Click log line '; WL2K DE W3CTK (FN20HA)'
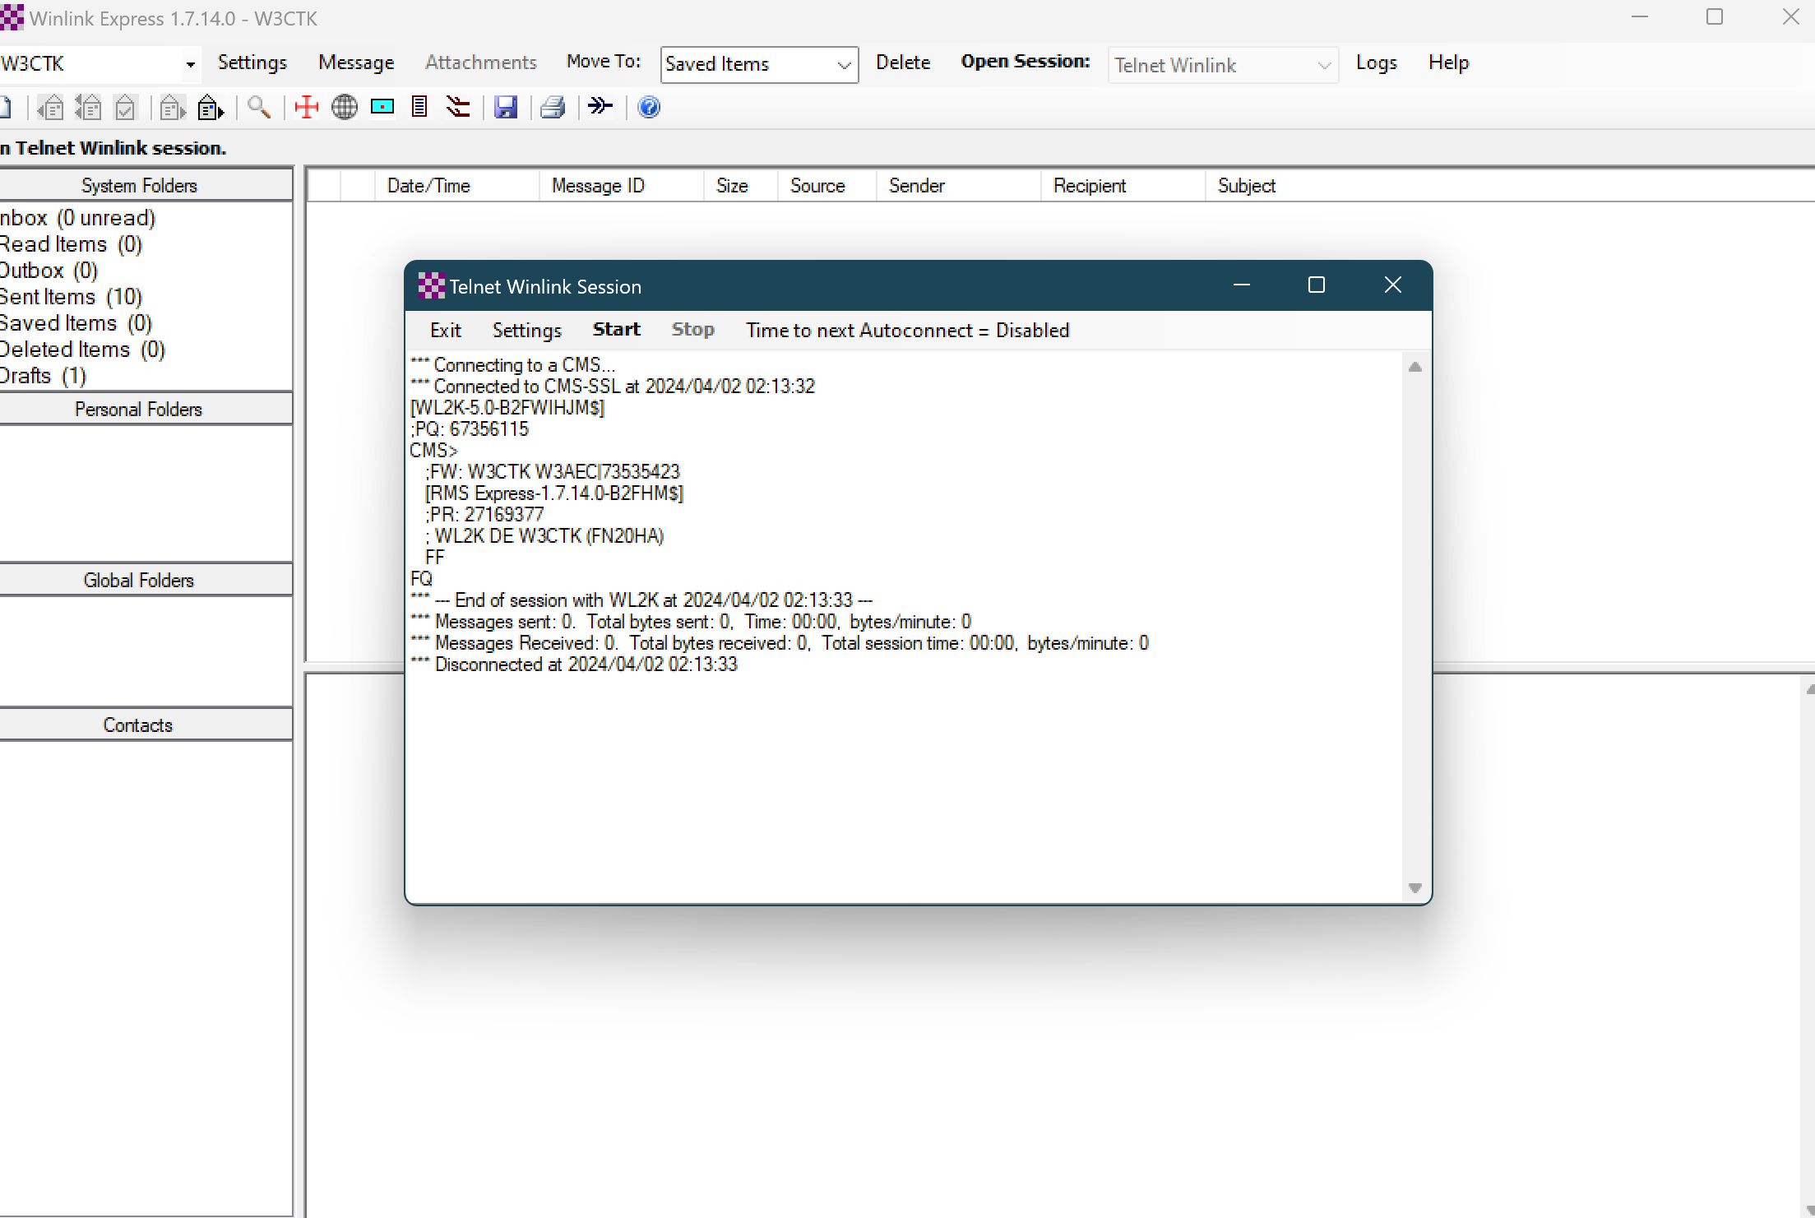 tap(544, 535)
